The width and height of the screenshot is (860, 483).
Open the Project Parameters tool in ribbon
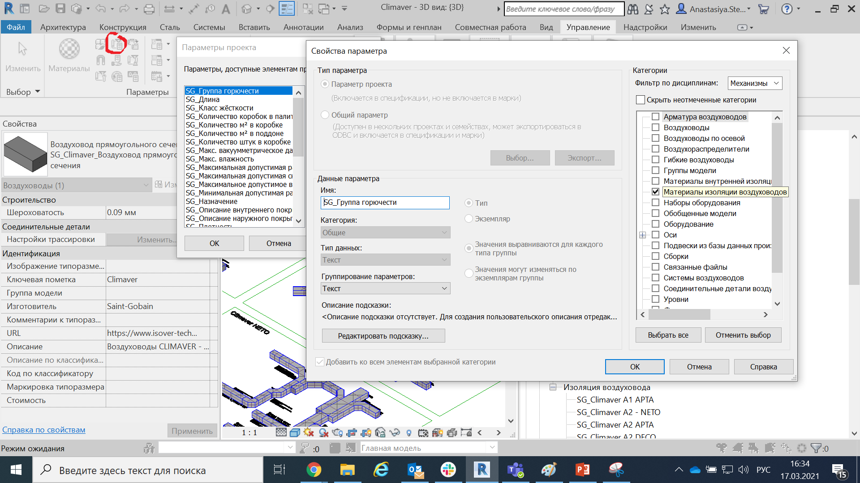click(x=117, y=44)
